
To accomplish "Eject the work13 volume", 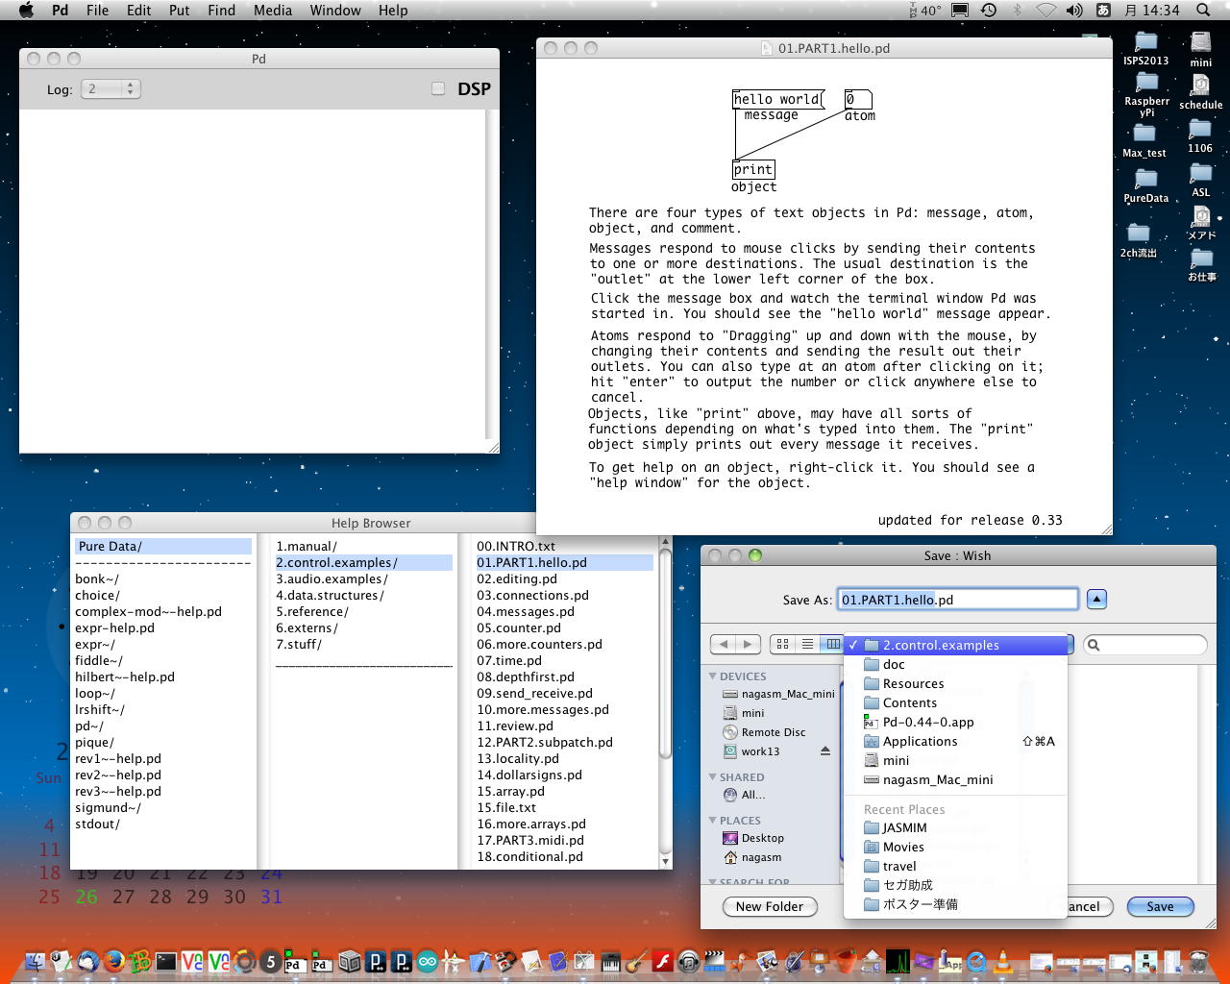I will pos(824,751).
